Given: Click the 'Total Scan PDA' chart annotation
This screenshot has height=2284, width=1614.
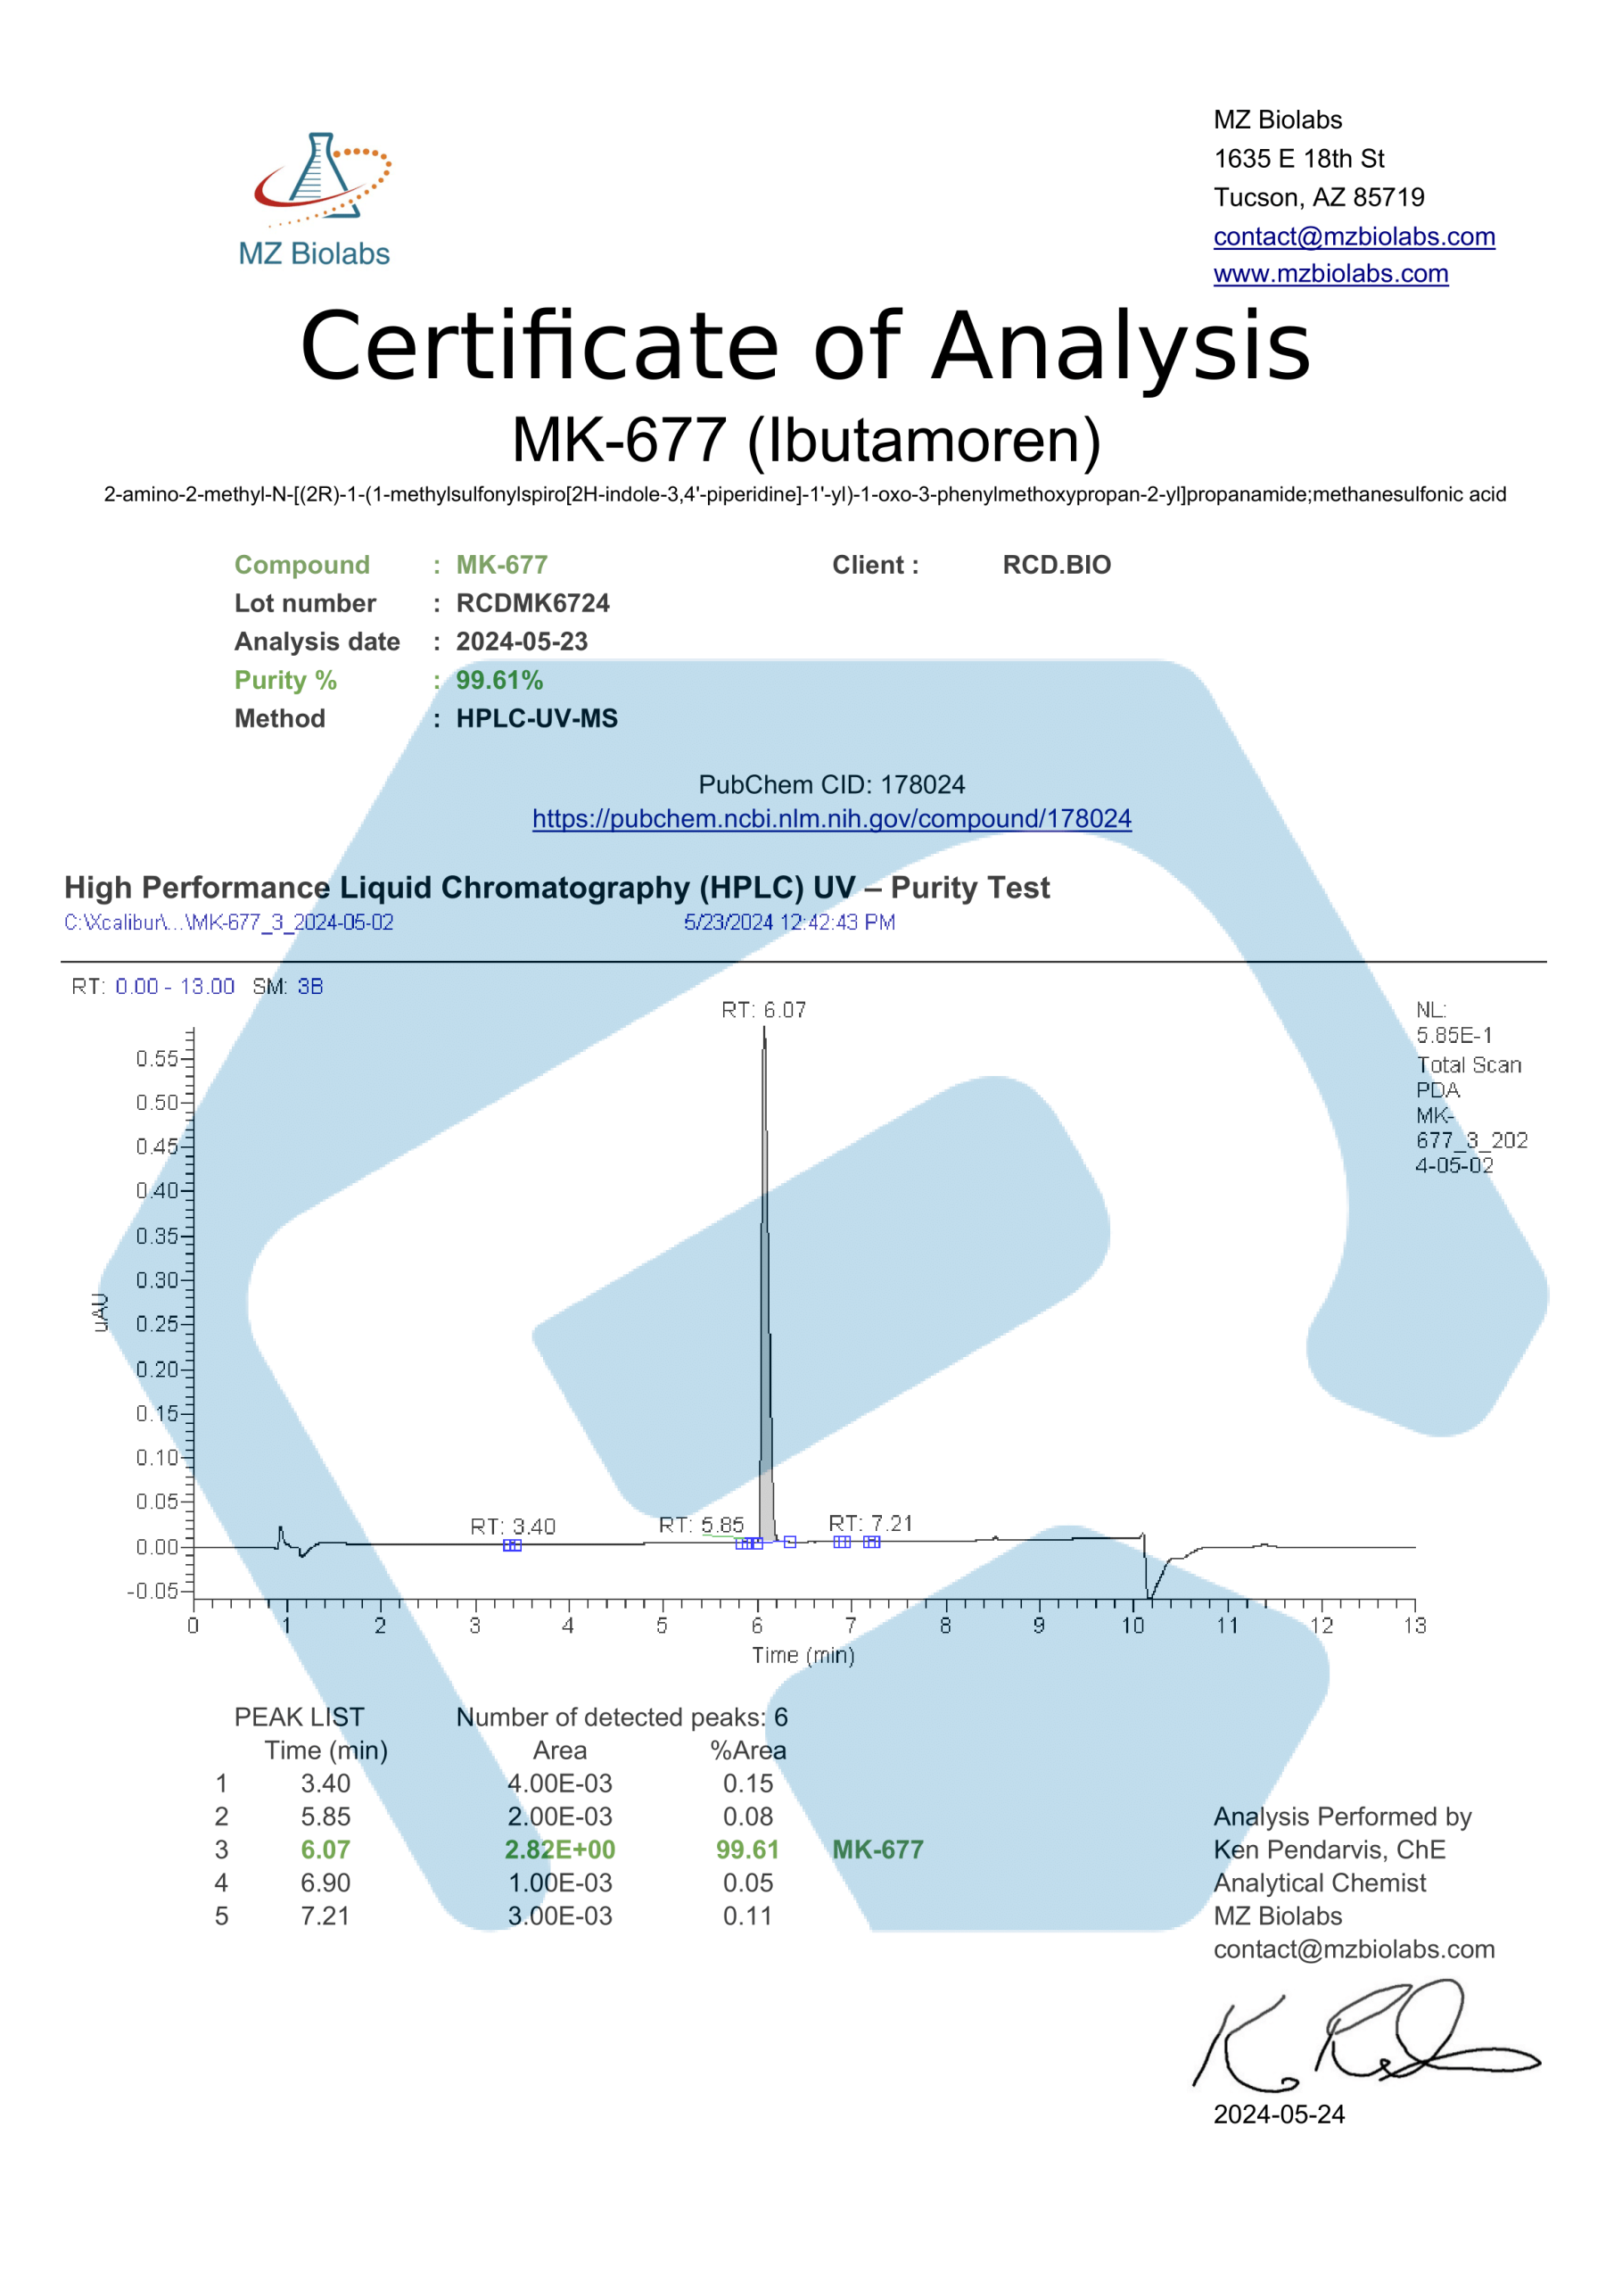Looking at the screenshot, I should [1468, 1078].
